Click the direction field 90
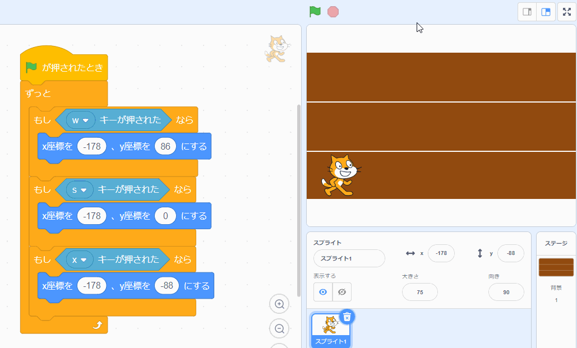This screenshot has width=577, height=348. pos(506,292)
